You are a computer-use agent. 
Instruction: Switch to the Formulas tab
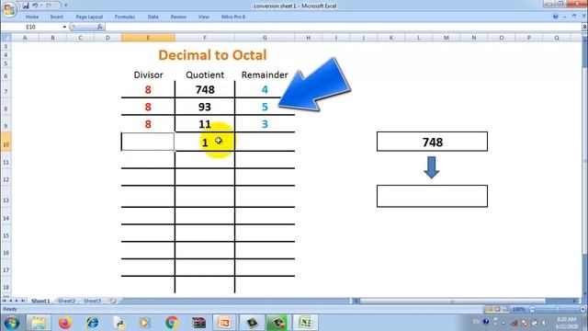(125, 17)
